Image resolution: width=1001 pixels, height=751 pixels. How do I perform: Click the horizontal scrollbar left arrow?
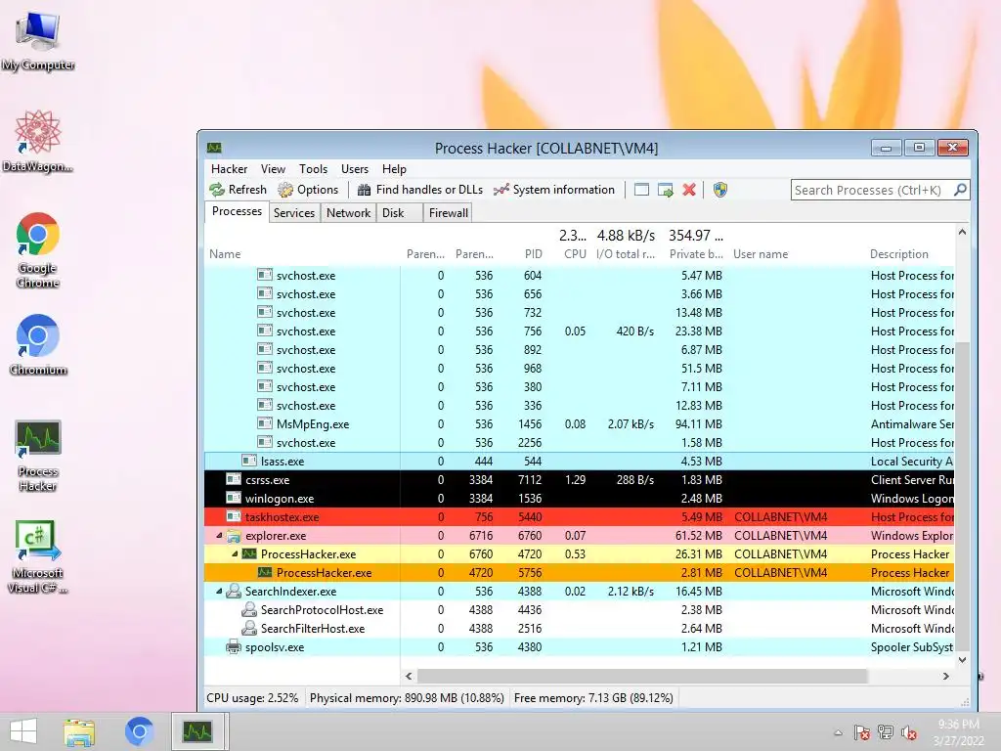409,677
